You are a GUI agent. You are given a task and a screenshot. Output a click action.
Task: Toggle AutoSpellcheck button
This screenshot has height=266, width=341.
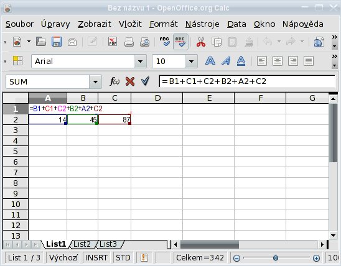coord(180,42)
